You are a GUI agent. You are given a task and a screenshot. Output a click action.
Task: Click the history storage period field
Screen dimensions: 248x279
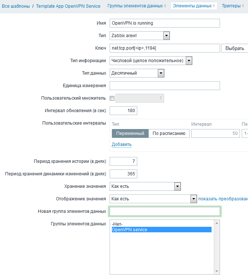pyautogui.click(x=123, y=161)
